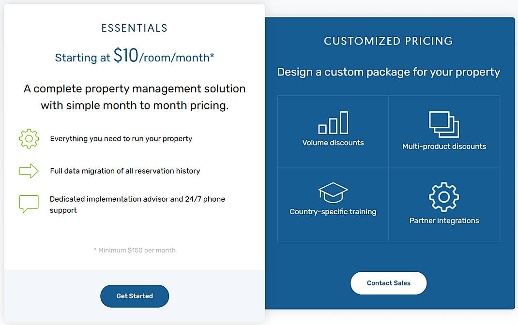This screenshot has width=518, height=325.
Task: Click the 'complete property management solution' description
Action: coord(134,97)
